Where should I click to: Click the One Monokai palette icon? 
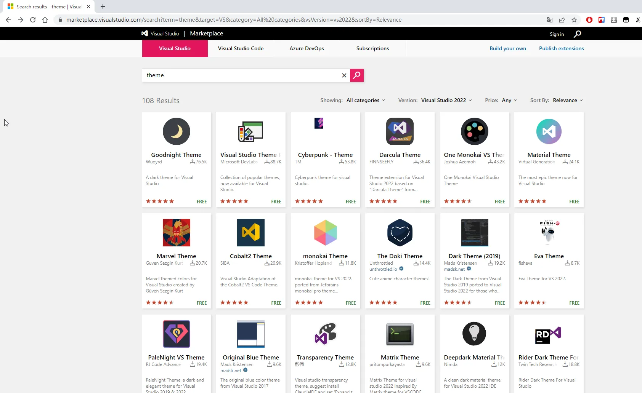(474, 131)
